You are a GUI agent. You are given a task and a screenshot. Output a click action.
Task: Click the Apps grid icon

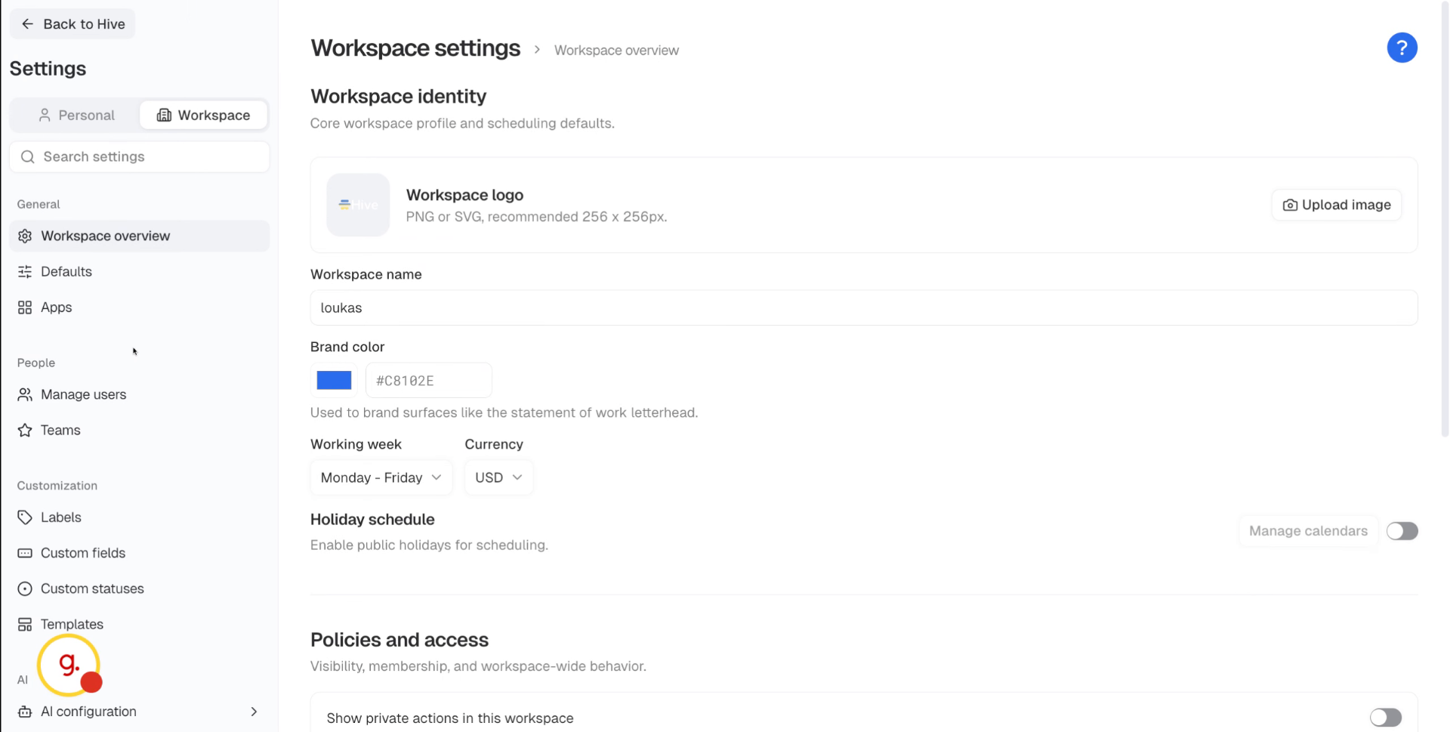click(x=25, y=307)
